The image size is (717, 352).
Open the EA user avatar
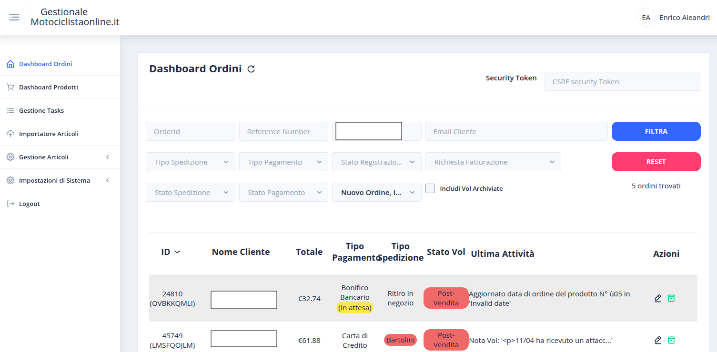646,17
